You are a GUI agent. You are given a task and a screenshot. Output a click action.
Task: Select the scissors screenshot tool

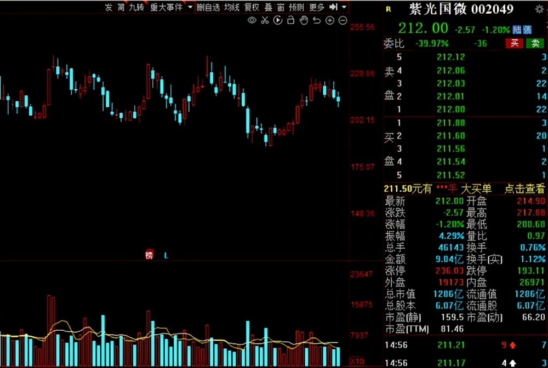click(x=265, y=20)
